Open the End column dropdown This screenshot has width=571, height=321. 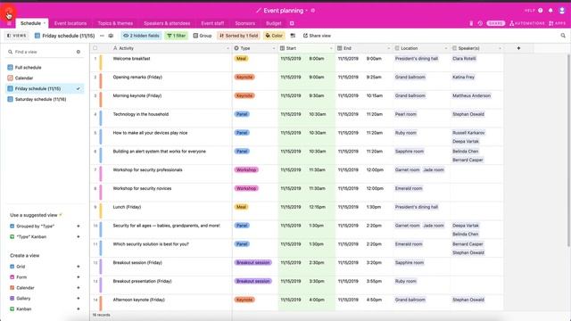pyautogui.click(x=389, y=48)
